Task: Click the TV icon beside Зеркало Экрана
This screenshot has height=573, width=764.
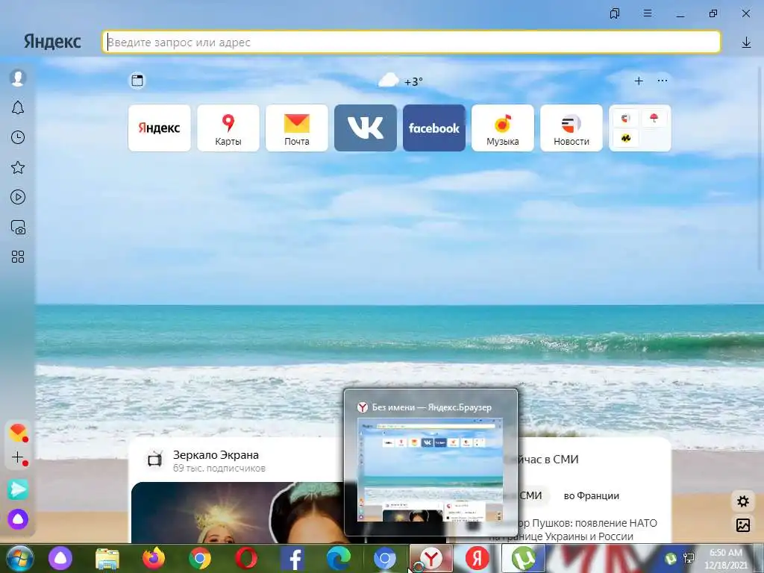Action: [x=154, y=460]
